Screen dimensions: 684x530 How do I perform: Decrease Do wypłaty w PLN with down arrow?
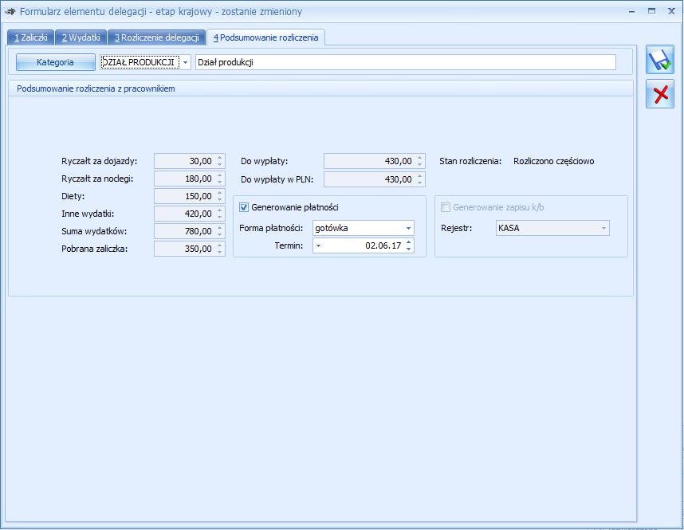click(x=419, y=183)
